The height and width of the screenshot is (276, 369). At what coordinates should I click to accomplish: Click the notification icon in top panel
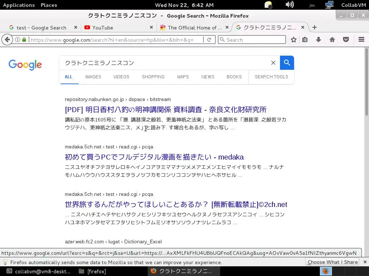pos(268,5)
